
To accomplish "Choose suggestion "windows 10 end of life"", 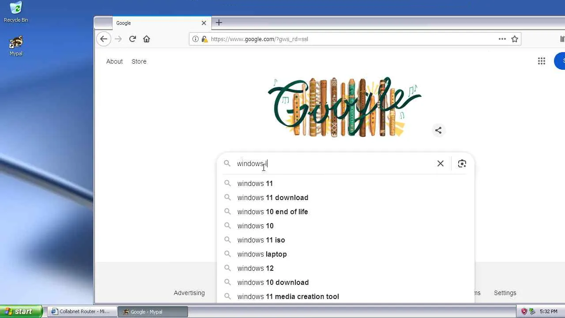I will tap(346, 212).
